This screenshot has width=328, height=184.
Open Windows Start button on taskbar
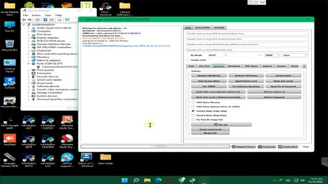pos(125,180)
